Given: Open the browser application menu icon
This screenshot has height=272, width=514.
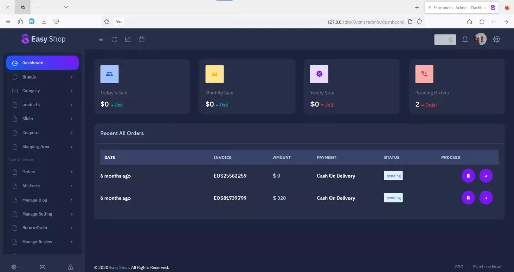Looking at the screenshot, I should point(8,21).
